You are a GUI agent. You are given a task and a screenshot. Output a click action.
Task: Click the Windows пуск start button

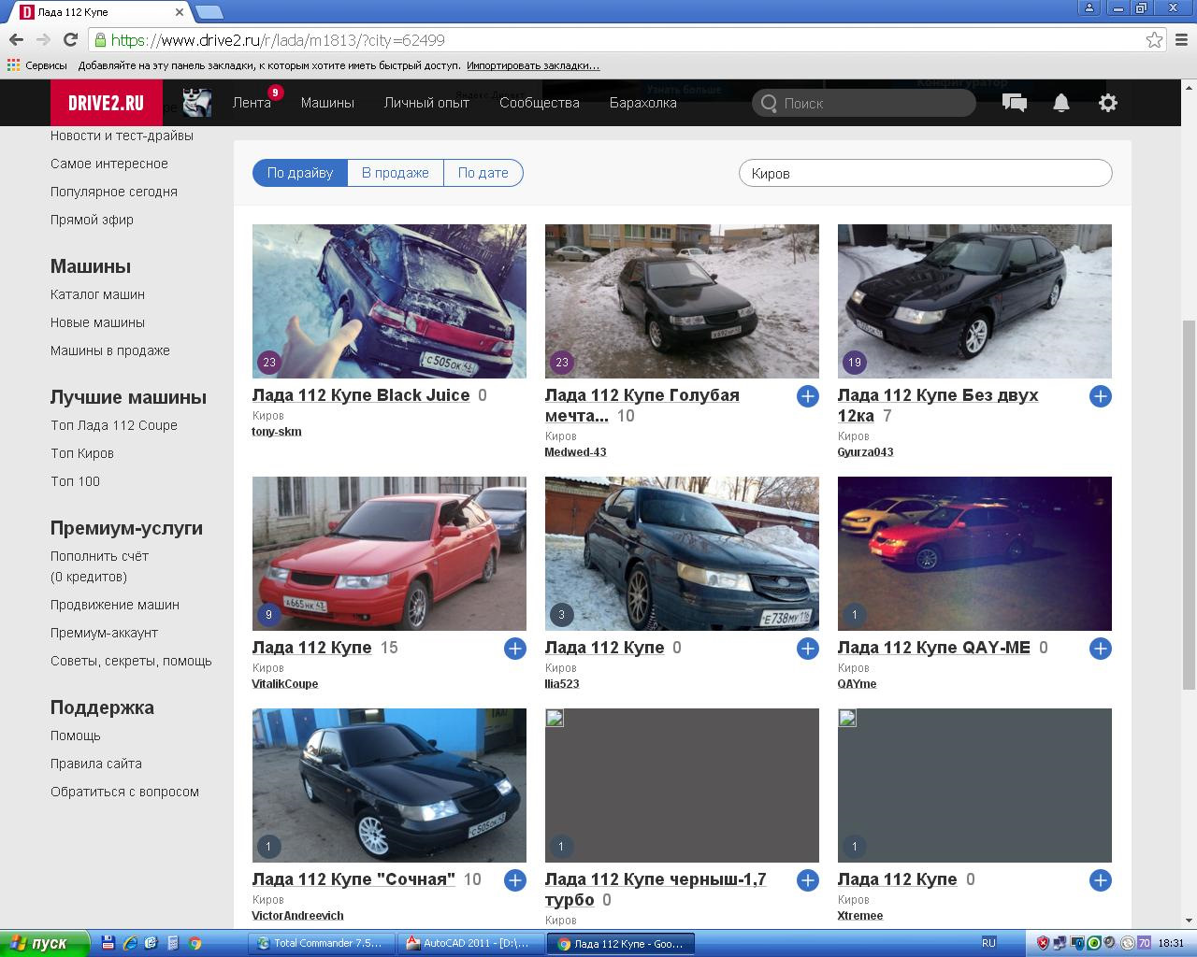(x=45, y=943)
